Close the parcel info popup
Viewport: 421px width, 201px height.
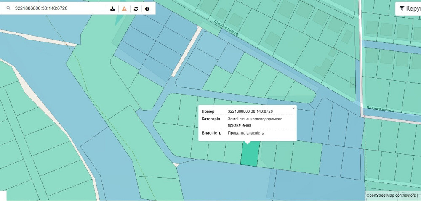[x=293, y=108]
